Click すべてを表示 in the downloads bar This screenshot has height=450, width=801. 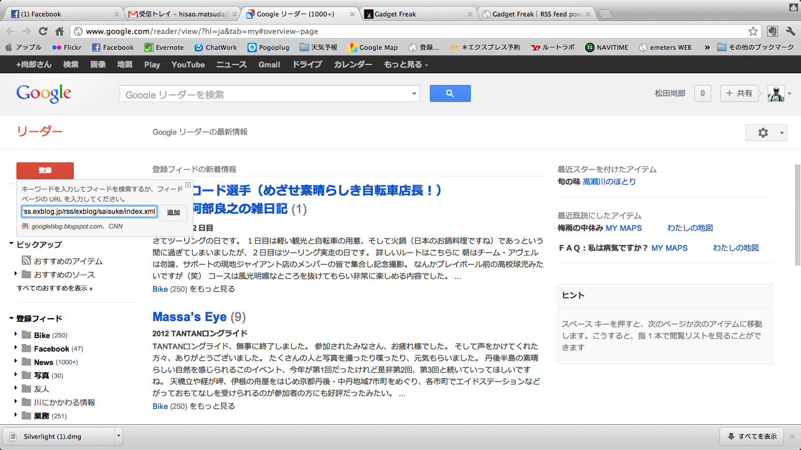752,436
